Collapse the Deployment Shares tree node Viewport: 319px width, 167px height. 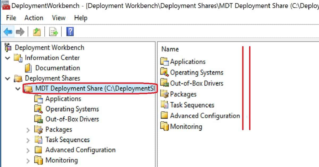(x=7, y=78)
